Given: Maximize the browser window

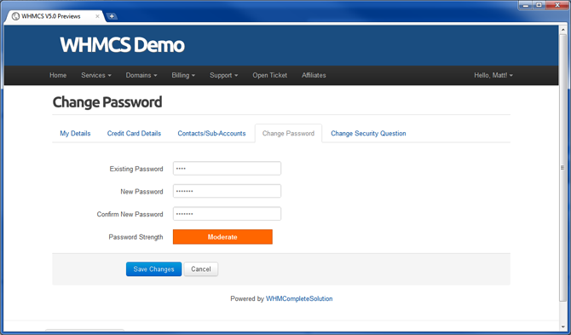Looking at the screenshot, I should tap(539, 5).
